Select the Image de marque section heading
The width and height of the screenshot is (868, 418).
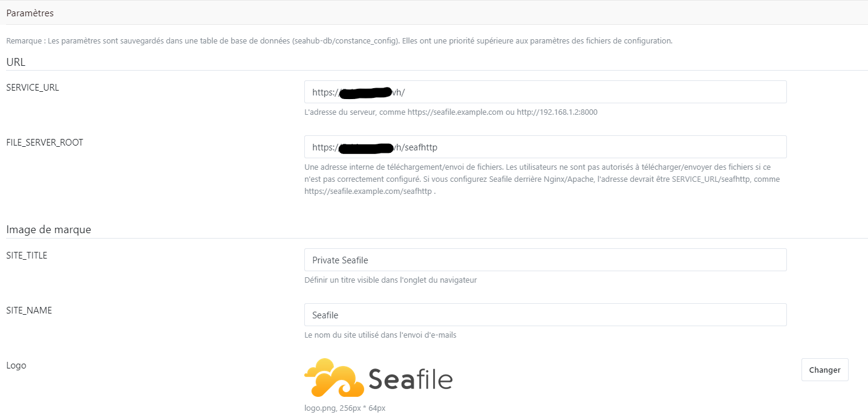click(x=48, y=230)
